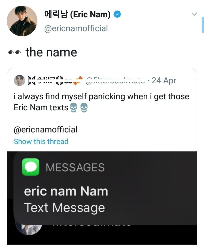Open the @ericnamofficial mention in quoted tweet
204x245 pixels.
tap(45, 130)
